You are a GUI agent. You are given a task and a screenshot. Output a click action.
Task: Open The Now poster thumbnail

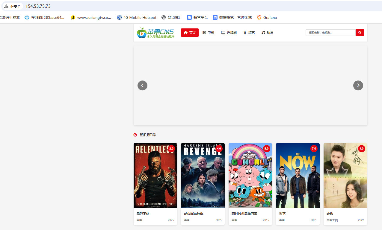coord(298,176)
